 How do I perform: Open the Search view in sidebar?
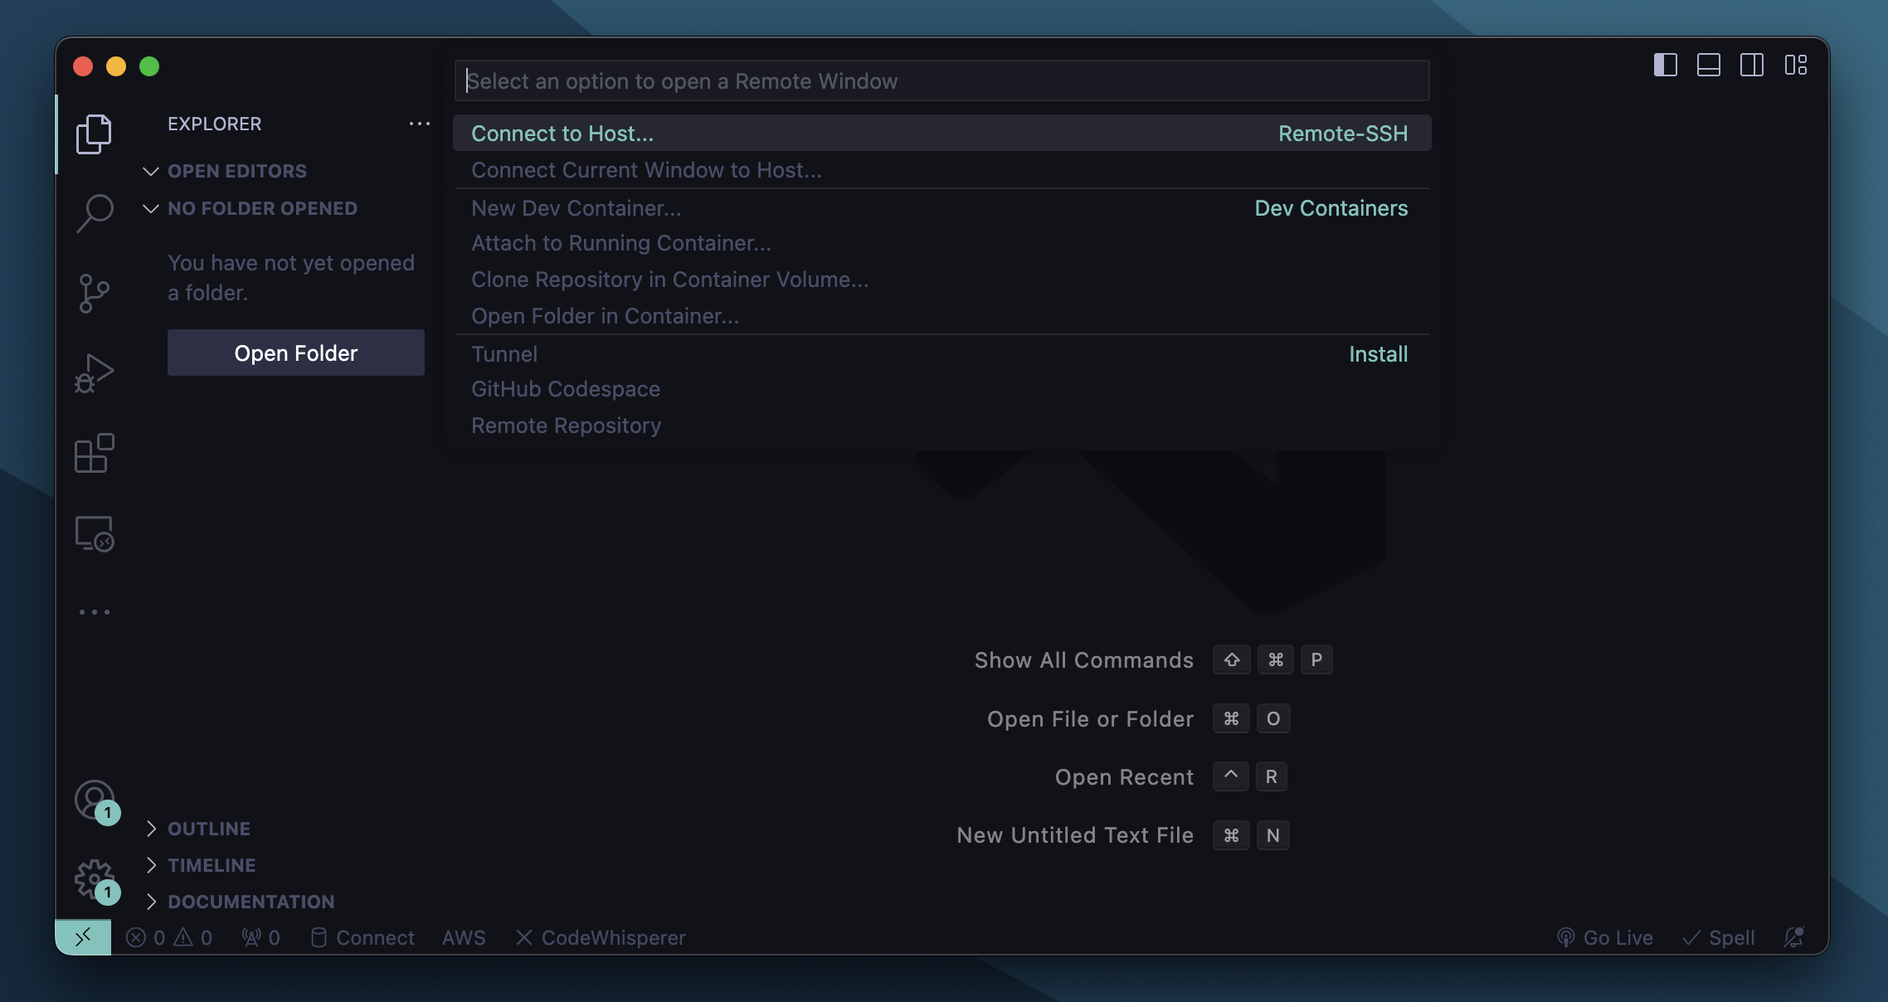(94, 213)
